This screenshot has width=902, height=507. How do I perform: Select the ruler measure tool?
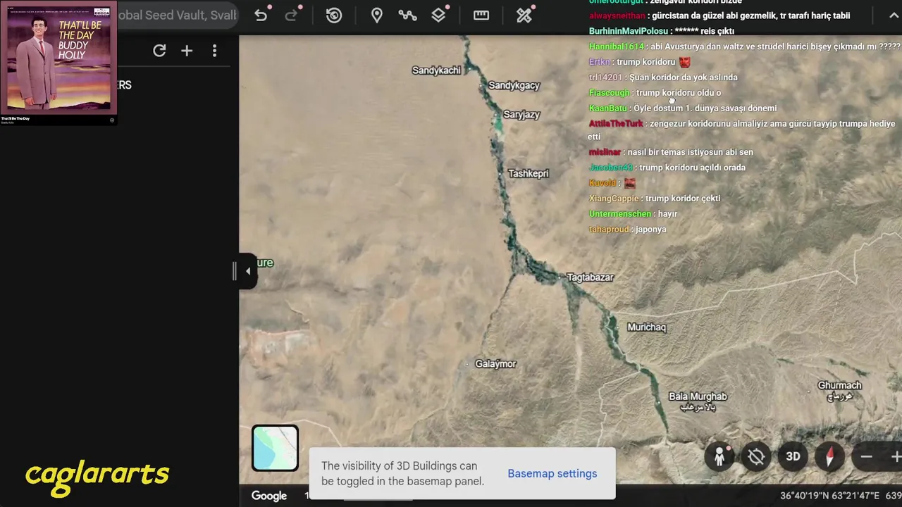(481, 15)
